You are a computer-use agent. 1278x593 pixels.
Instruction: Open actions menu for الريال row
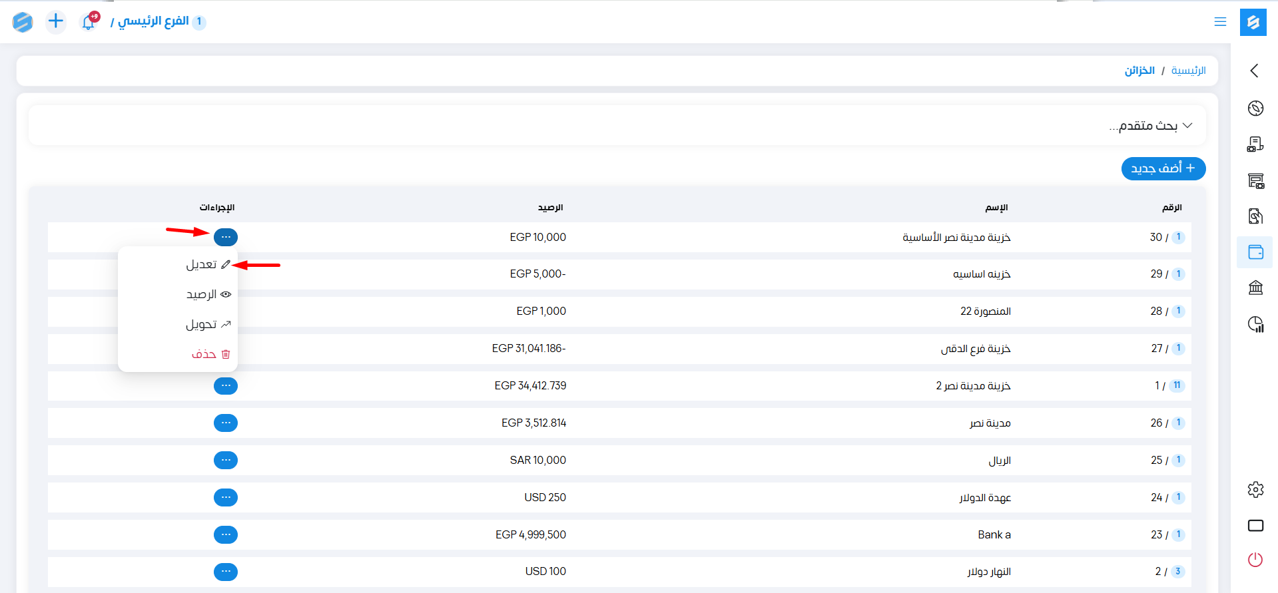226,460
